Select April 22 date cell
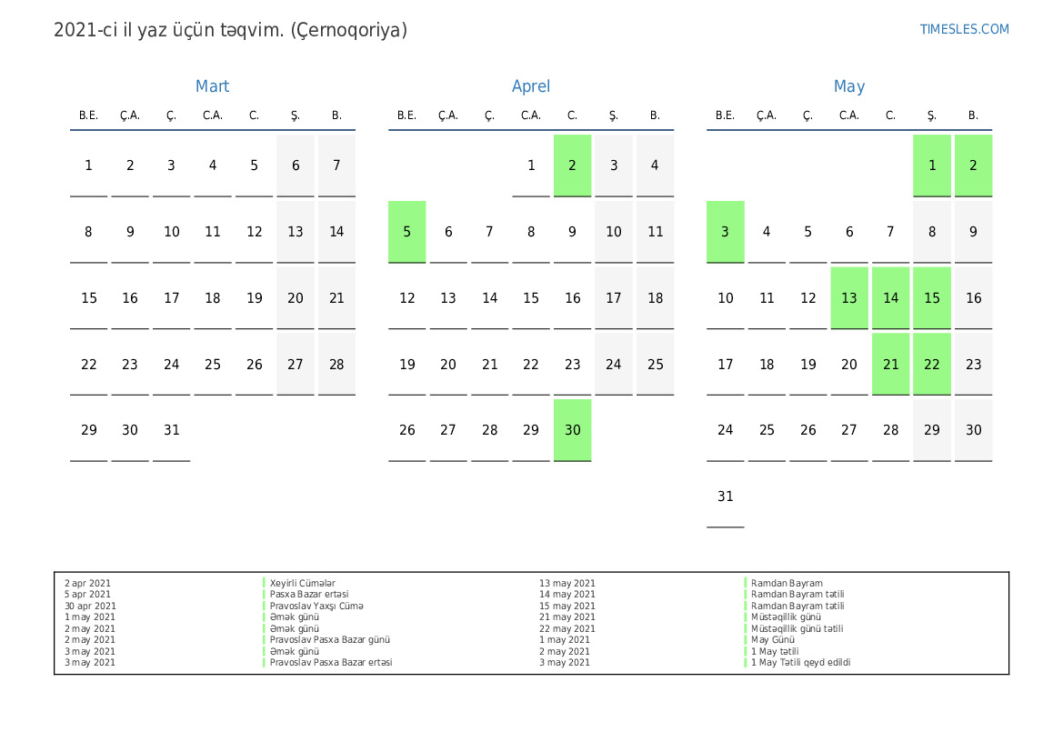Image resolution: width=1063 pixels, height=752 pixels. point(531,365)
